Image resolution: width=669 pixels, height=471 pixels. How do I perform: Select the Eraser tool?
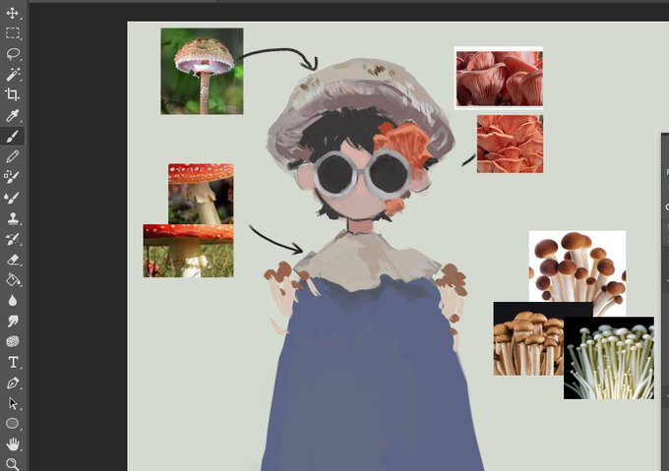click(x=13, y=260)
